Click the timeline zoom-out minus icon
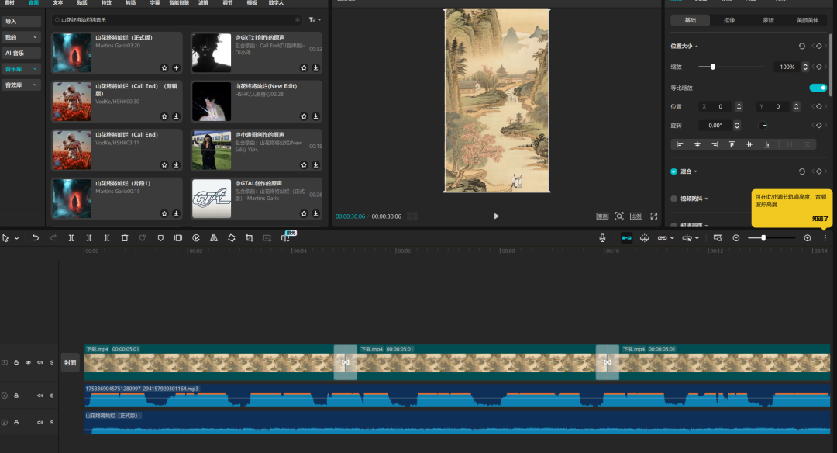The image size is (837, 453). click(736, 238)
